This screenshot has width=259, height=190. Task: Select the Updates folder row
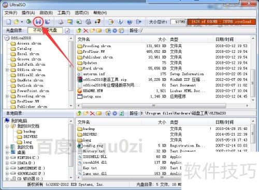(x=162, y=63)
